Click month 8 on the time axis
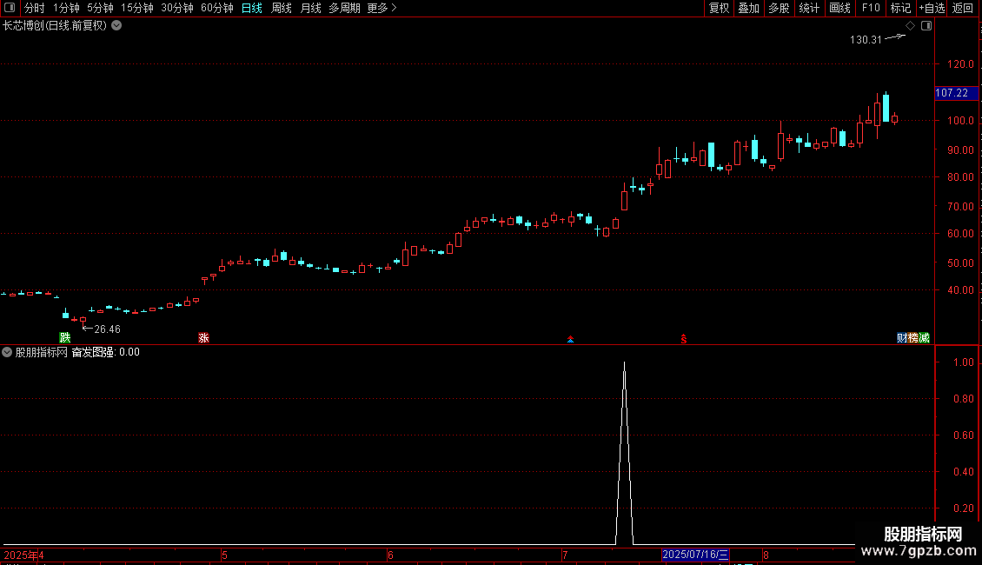Screen dimensions: 982x565 pos(766,555)
